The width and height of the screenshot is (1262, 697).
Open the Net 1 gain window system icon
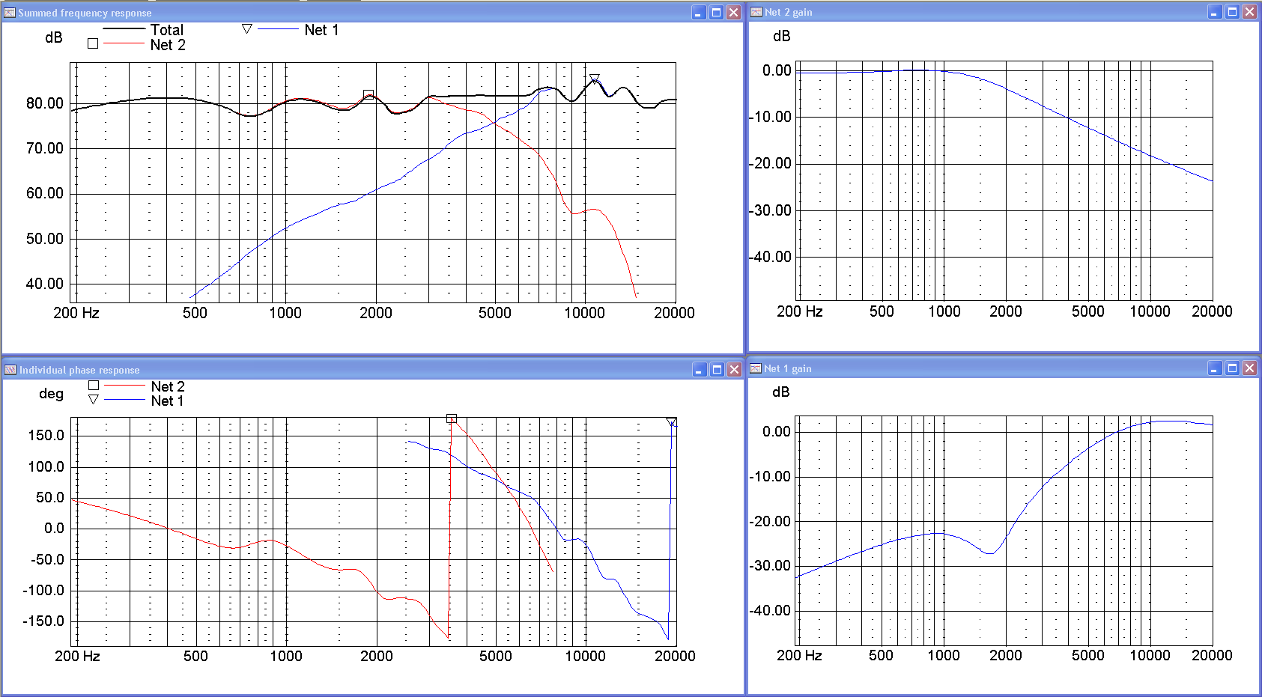click(756, 368)
